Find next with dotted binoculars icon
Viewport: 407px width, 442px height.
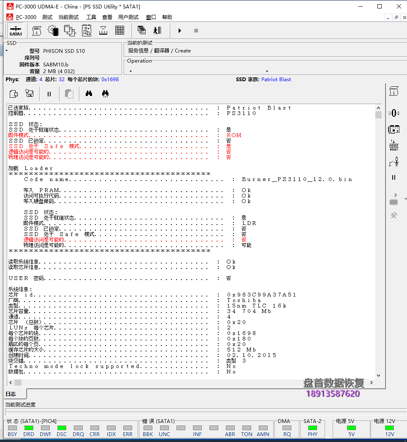[105, 93]
